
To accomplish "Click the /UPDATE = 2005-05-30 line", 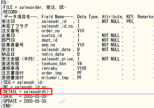I will (25, 101).
